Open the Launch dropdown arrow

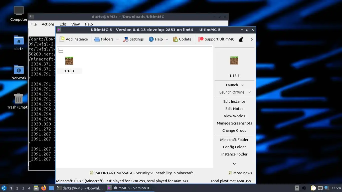(x=243, y=85)
